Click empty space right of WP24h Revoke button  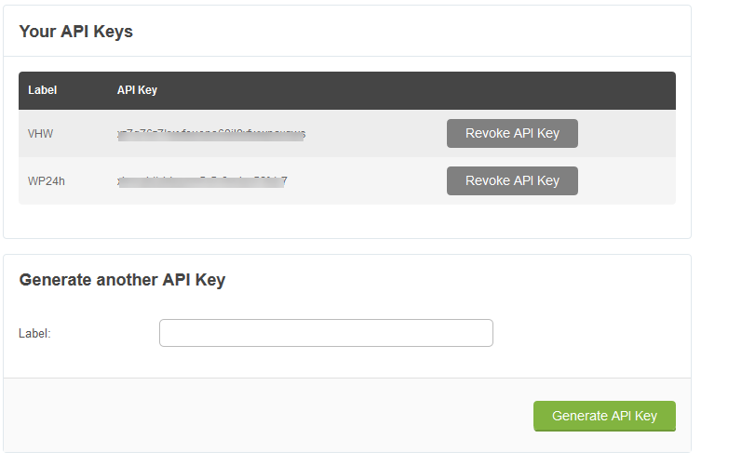[627, 181]
